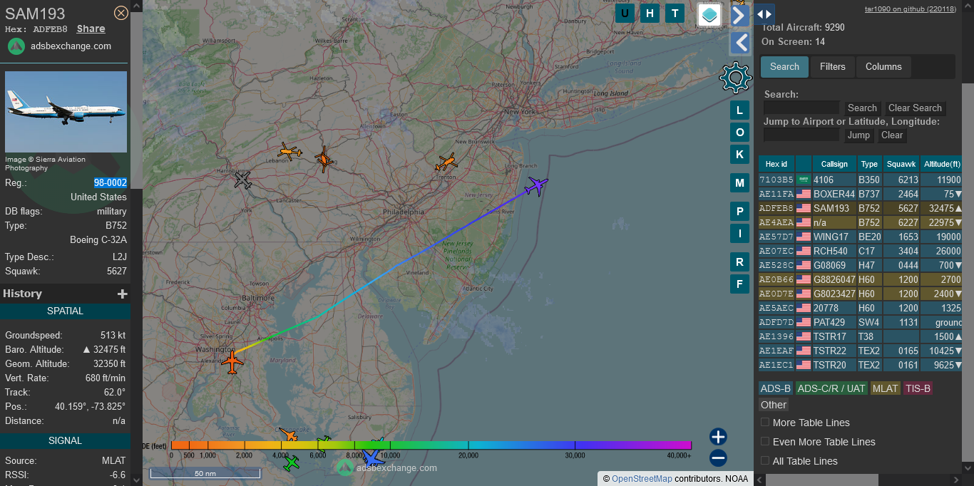Click the Jump button
Screen dimensions: 974x486
[x=858, y=135]
